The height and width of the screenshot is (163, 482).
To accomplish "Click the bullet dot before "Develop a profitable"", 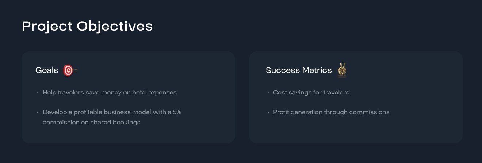I will (38, 113).
